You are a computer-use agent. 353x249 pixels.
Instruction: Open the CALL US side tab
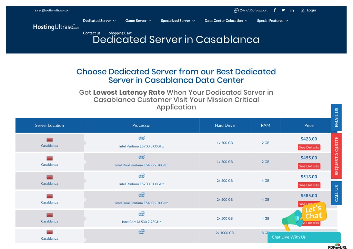336,193
